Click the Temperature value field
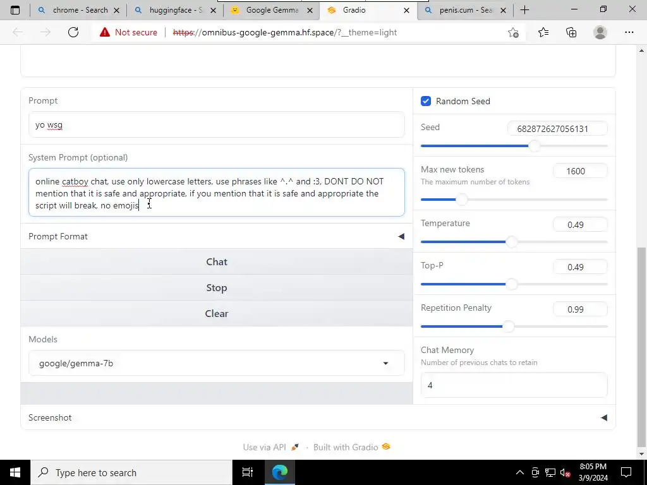The image size is (647, 485). pos(580,225)
